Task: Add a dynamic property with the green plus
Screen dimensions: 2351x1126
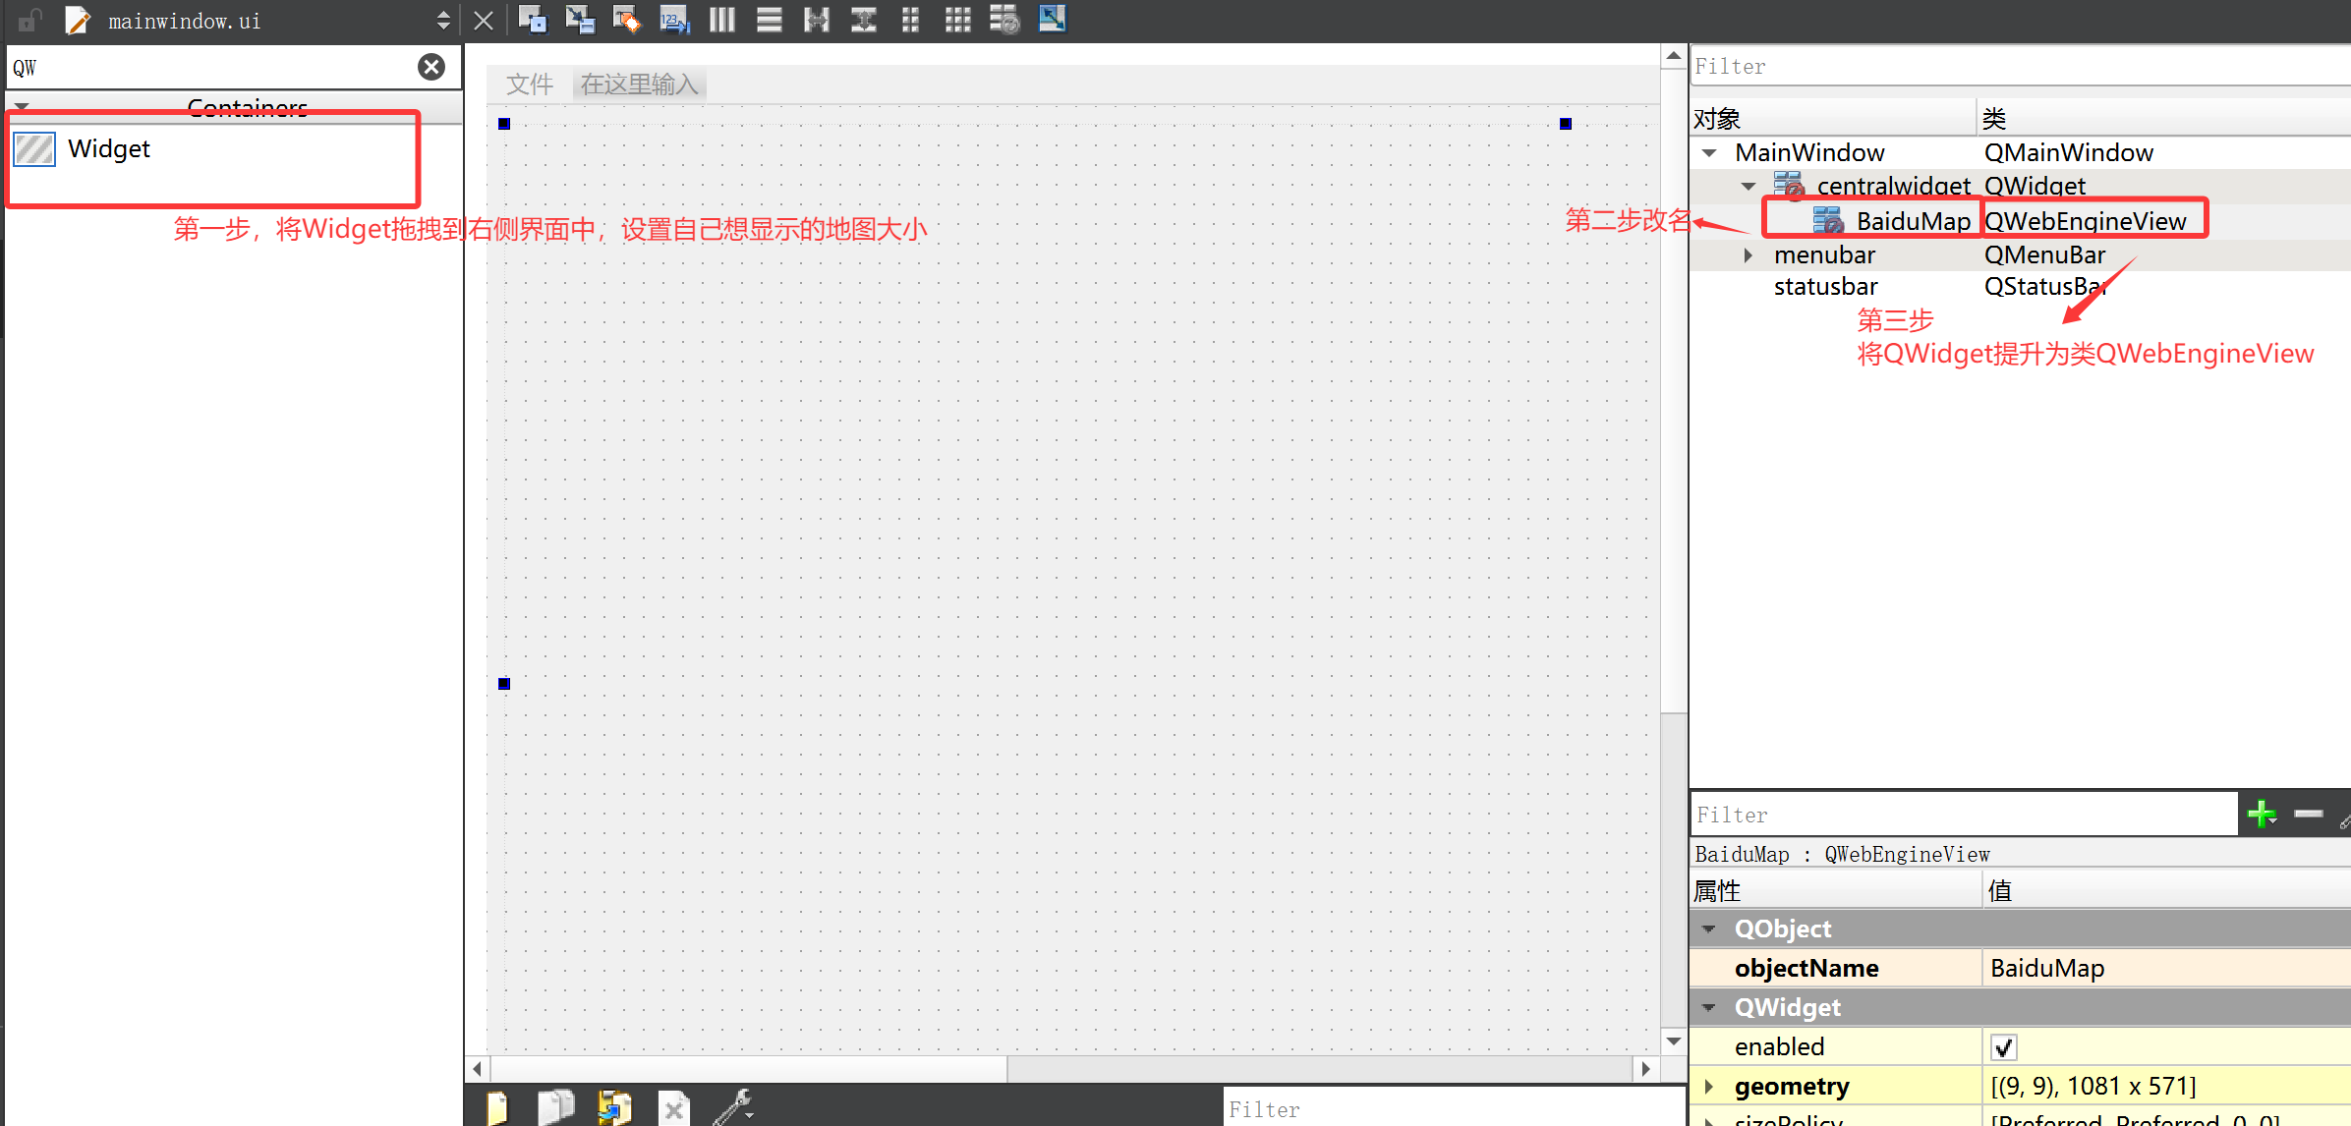Action: (x=2262, y=814)
